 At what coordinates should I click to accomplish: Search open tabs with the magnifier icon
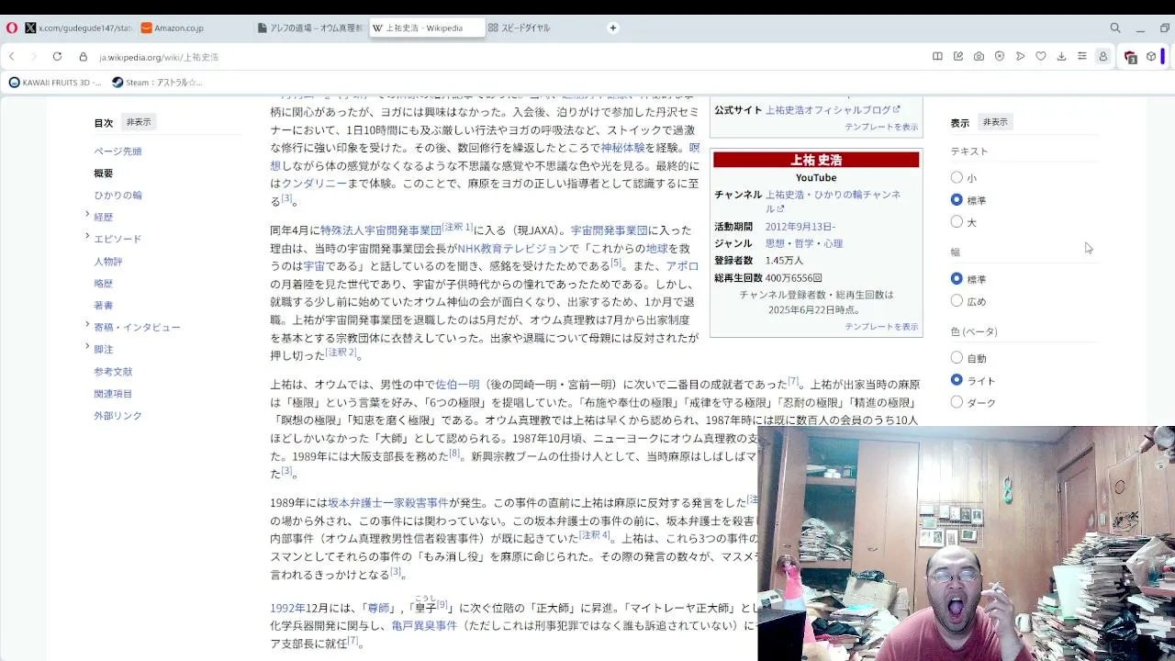coord(1115,28)
